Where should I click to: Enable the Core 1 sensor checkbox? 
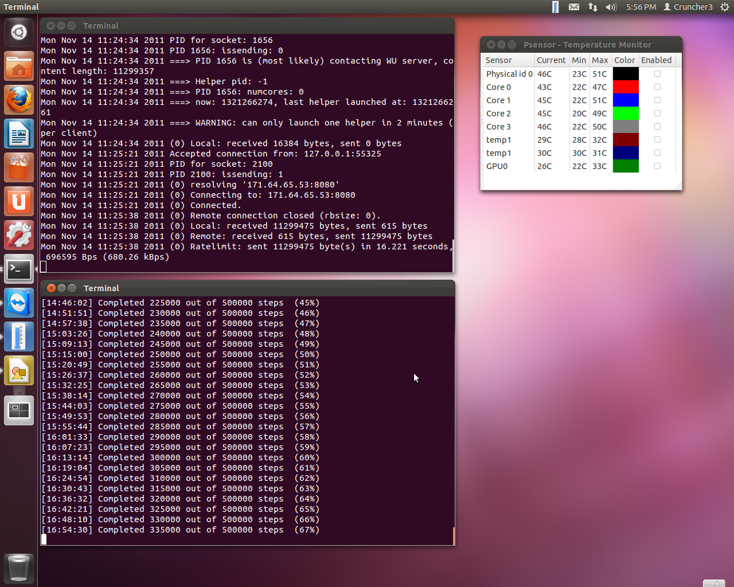657,100
